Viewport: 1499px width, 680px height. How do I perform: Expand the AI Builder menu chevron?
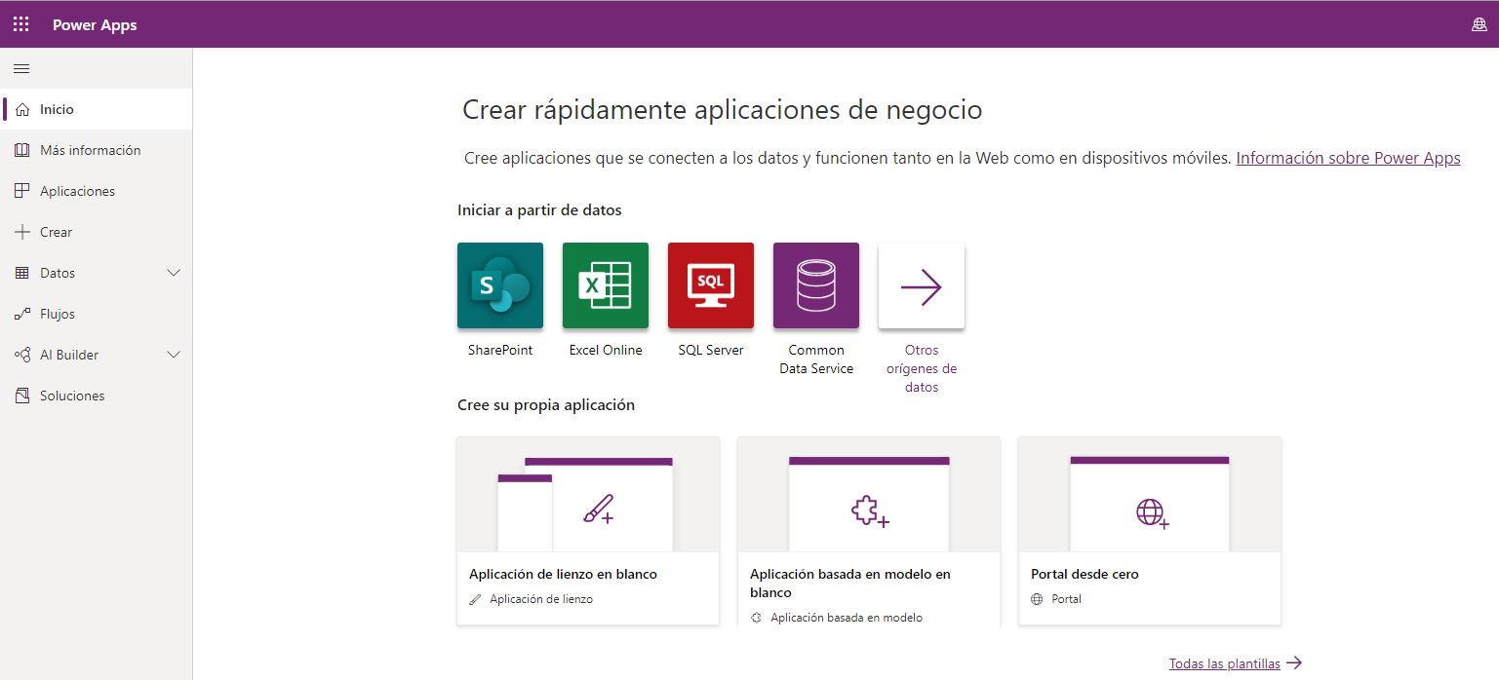175,355
